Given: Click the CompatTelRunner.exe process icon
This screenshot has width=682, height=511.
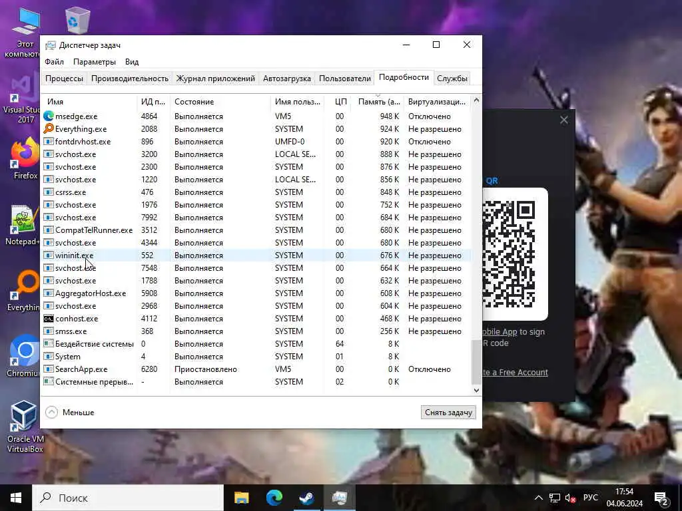Looking at the screenshot, I should pyautogui.click(x=48, y=230).
